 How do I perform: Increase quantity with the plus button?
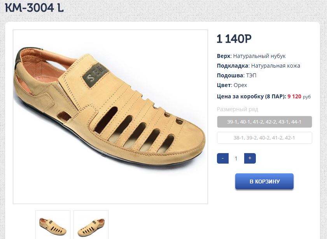(x=250, y=159)
